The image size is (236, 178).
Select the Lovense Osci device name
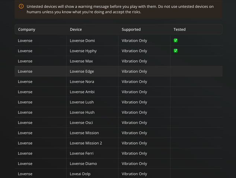(x=81, y=123)
